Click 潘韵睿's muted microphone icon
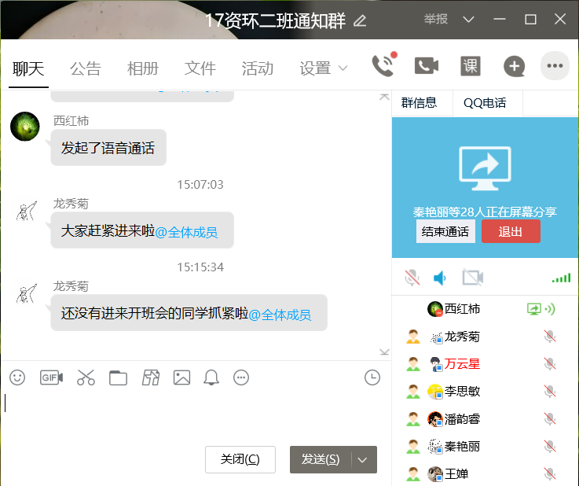The width and height of the screenshot is (579, 486). click(550, 419)
